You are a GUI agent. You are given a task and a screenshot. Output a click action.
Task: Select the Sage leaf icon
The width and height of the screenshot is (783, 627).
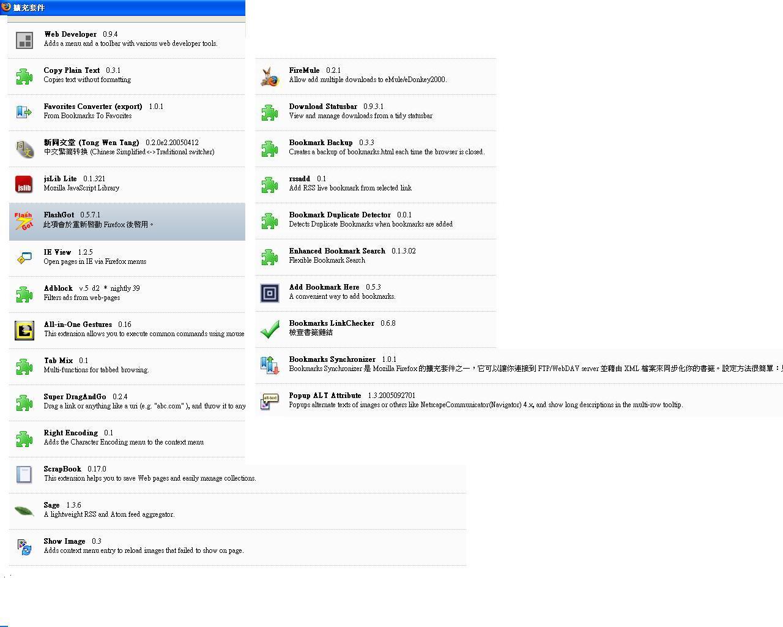24,511
